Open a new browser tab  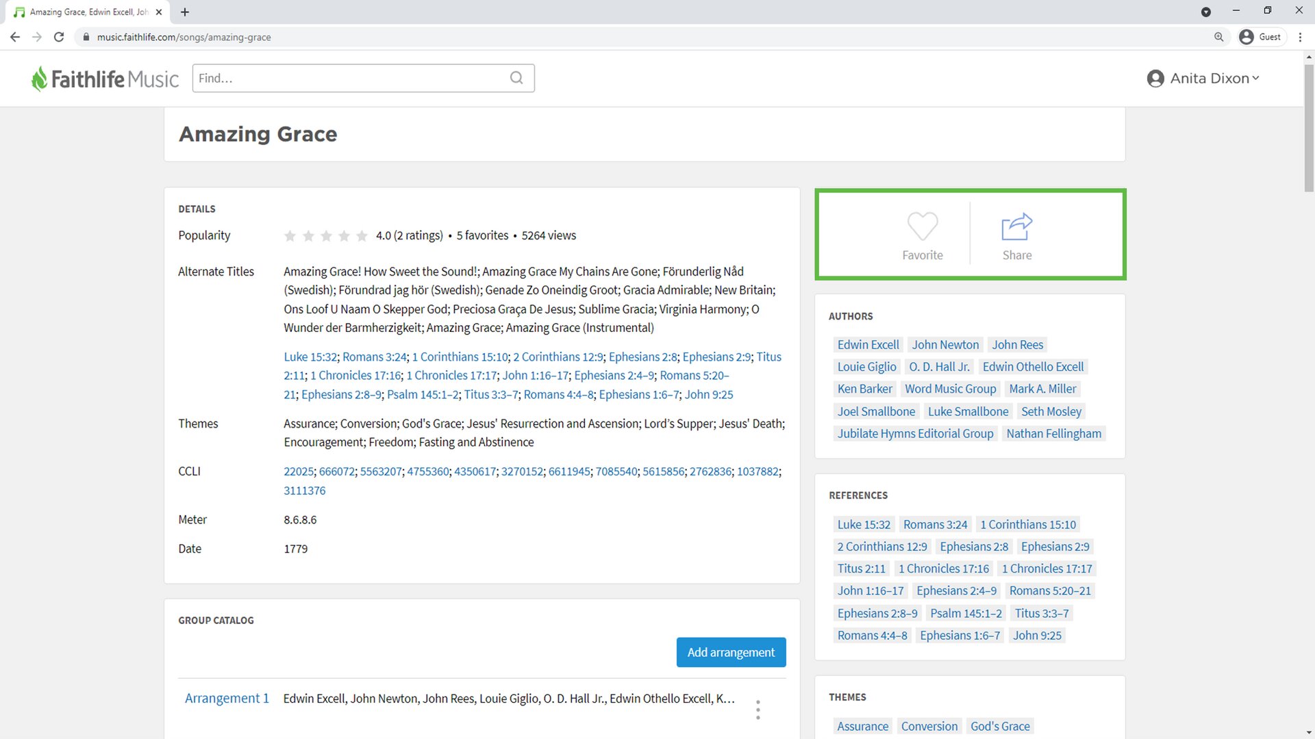(185, 12)
